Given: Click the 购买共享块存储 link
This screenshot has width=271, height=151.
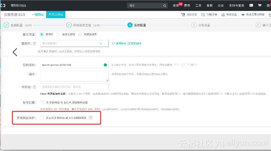Looking at the screenshot, I should click(x=255, y=15).
